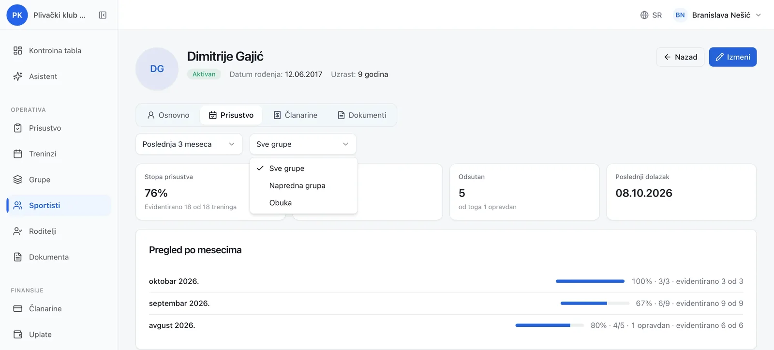Open the Poslednja 3 meseca period dropdown
The image size is (774, 350).
point(189,144)
